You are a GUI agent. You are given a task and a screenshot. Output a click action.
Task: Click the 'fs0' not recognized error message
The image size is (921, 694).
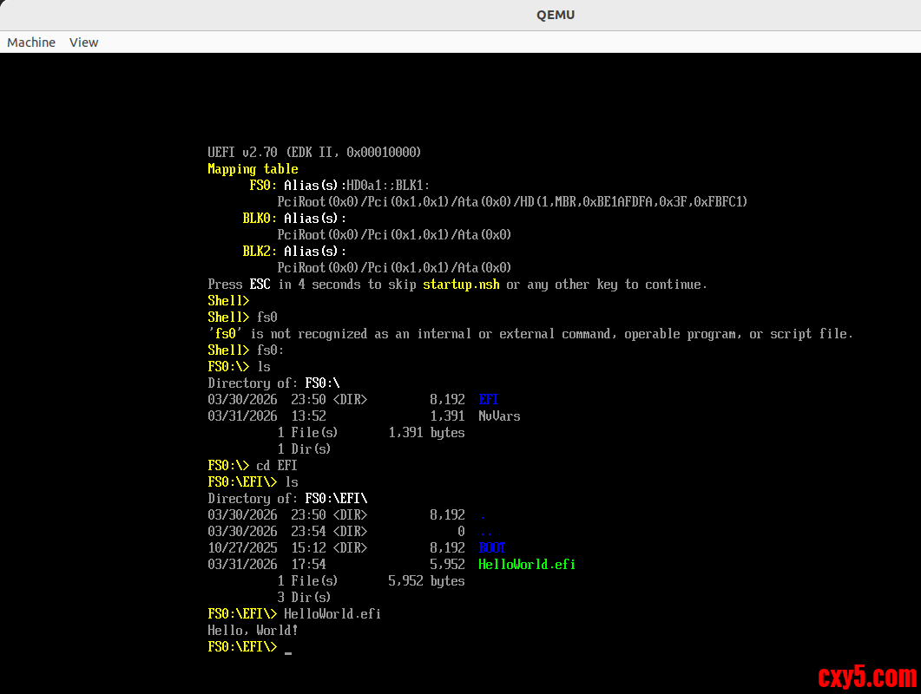pyautogui.click(x=530, y=334)
